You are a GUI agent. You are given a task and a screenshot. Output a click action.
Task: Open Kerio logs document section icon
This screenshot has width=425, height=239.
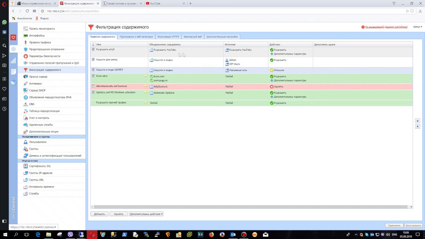[x=13, y=72]
